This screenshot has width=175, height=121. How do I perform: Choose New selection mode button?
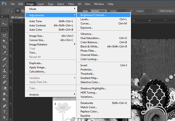pos(18,11)
